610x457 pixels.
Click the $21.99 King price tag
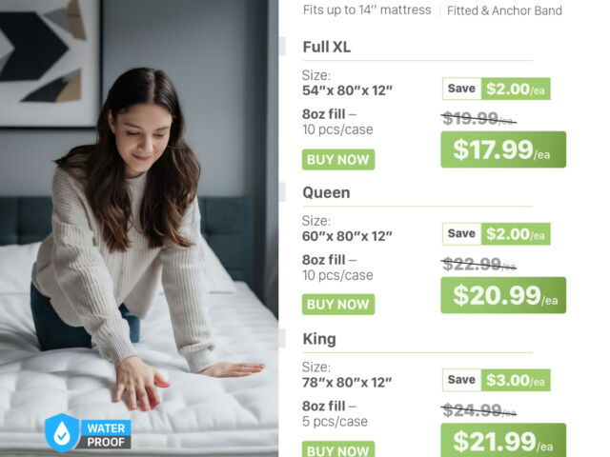click(x=503, y=440)
